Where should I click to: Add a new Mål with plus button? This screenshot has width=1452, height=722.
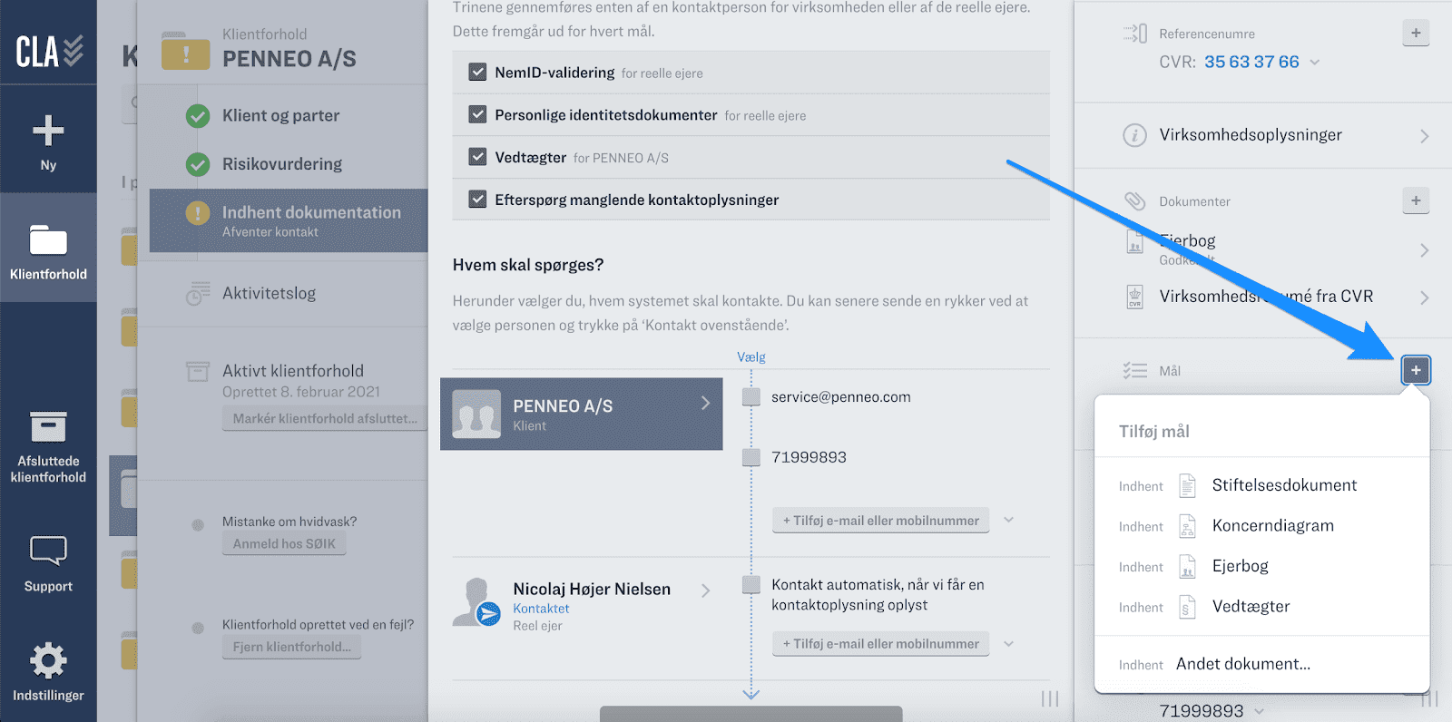click(1416, 370)
